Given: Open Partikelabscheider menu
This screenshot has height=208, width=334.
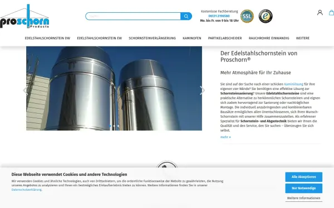Looking at the screenshot, I should 225,38.
